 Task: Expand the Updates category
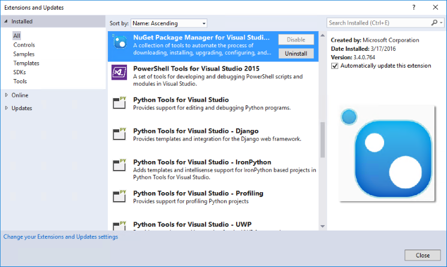click(x=6, y=108)
